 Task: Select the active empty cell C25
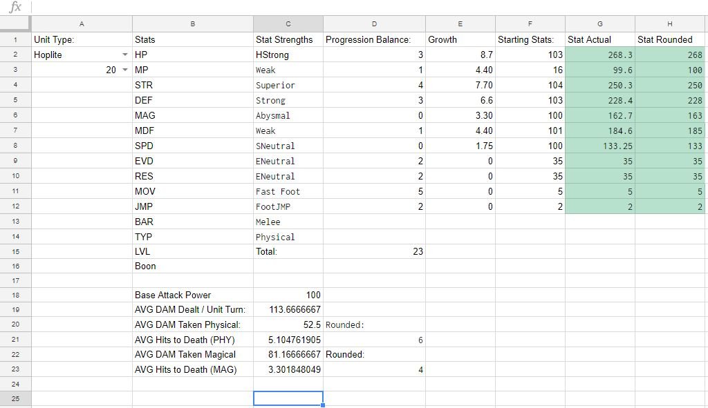[x=288, y=398]
